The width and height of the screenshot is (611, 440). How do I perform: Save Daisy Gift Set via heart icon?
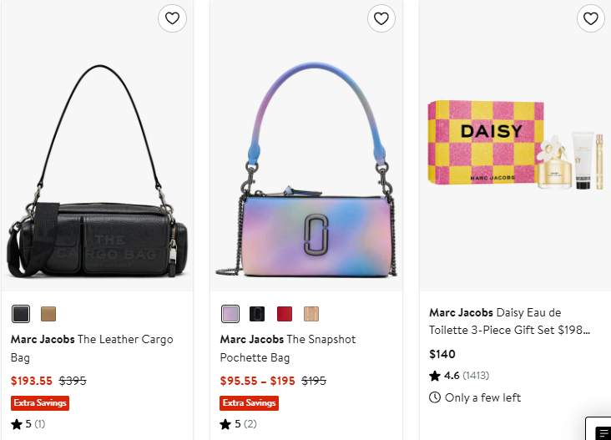point(591,18)
